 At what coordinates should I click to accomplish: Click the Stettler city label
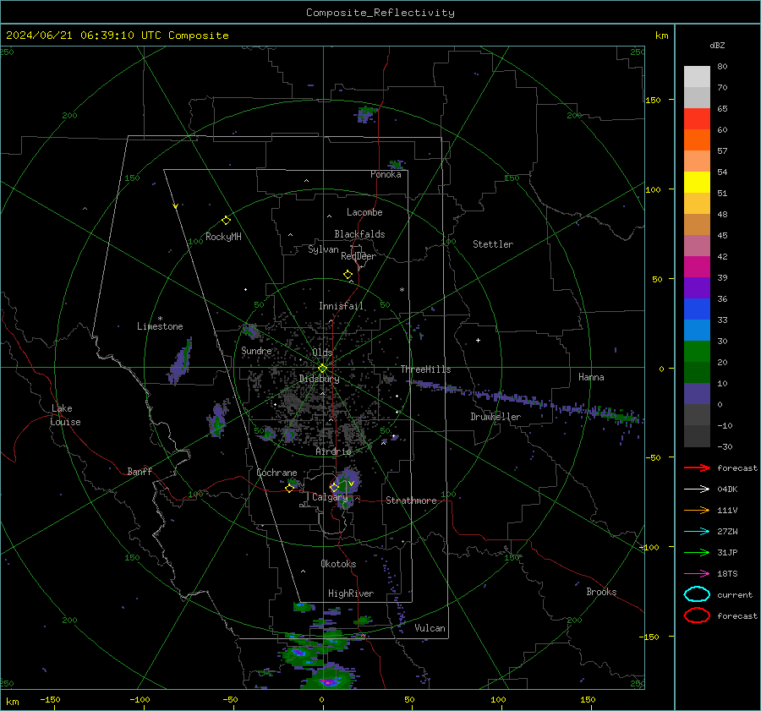point(493,244)
